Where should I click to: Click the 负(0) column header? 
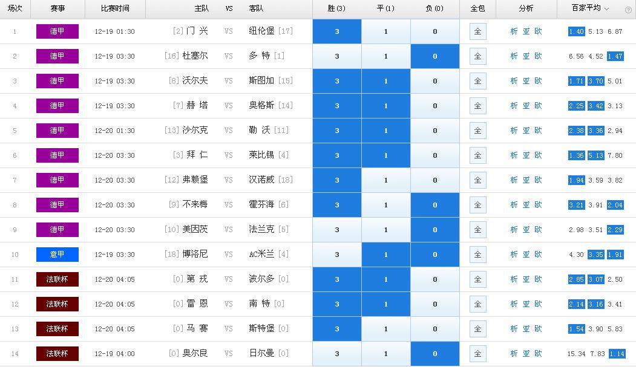tap(434, 8)
